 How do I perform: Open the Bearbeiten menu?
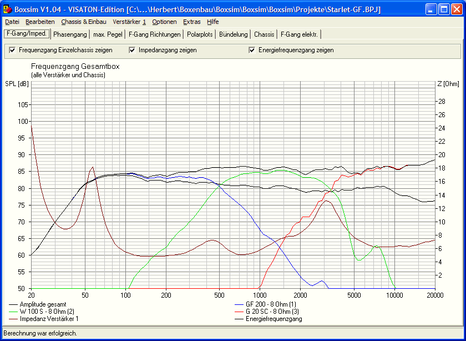click(40, 22)
